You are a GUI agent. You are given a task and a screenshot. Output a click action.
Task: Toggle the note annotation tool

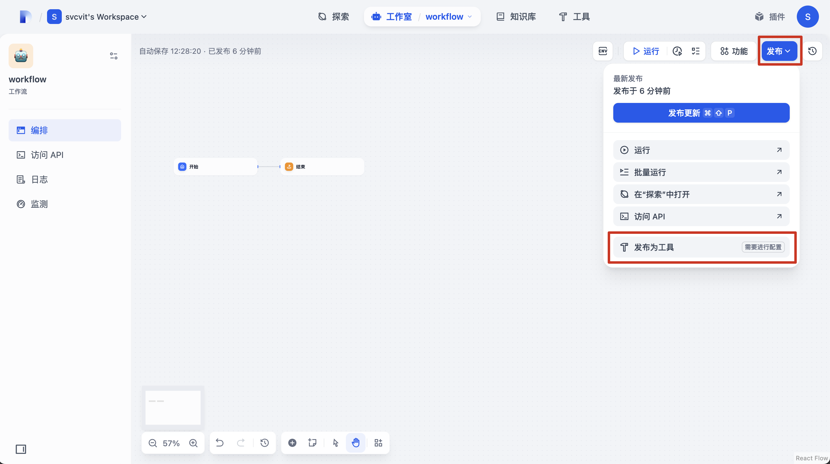[x=312, y=443]
